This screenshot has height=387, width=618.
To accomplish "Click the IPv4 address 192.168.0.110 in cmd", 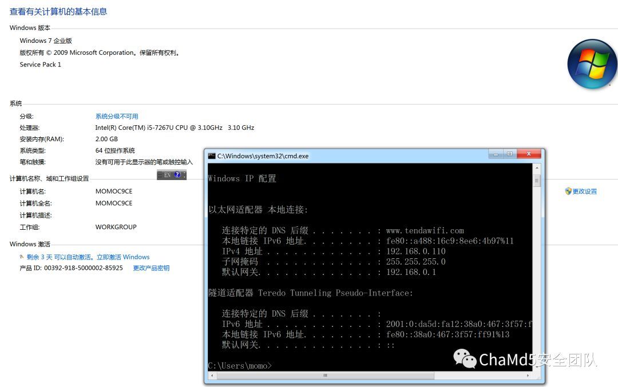I will 416,251.
